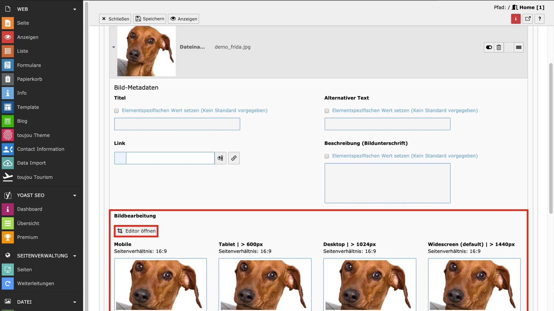Enable element-specific value for Alternativer Text
Image resolution: width=554 pixels, height=311 pixels.
point(327,111)
